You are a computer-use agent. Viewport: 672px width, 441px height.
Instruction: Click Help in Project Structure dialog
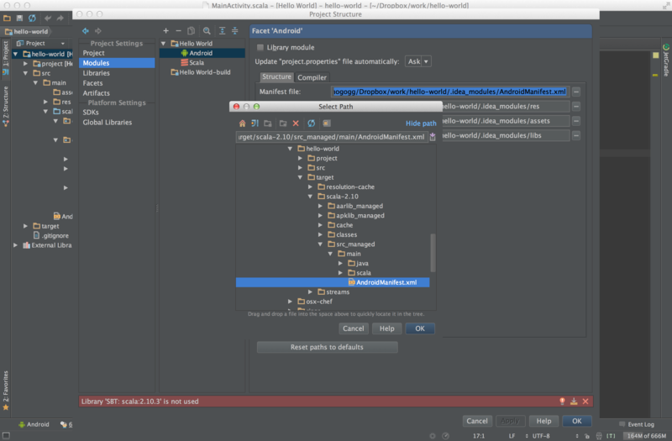pos(543,422)
